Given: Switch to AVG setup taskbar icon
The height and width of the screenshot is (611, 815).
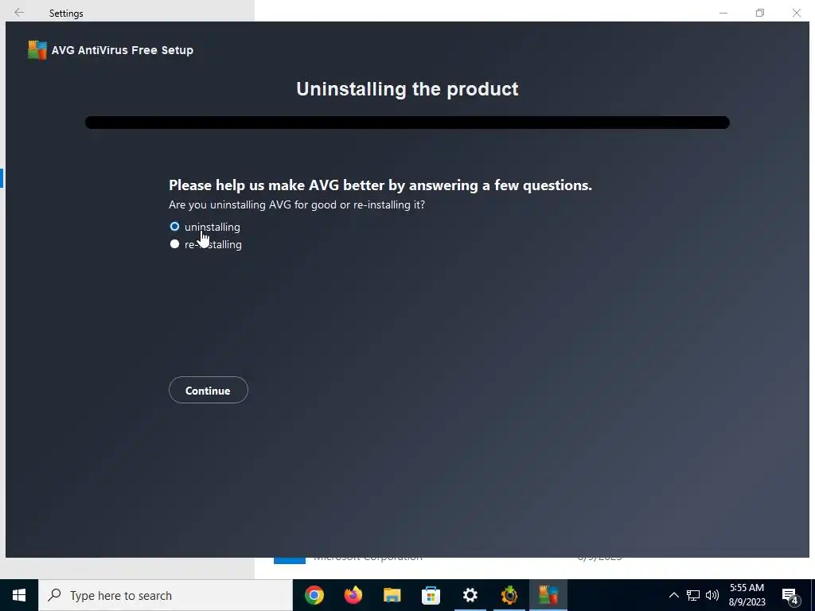Looking at the screenshot, I should (548, 595).
